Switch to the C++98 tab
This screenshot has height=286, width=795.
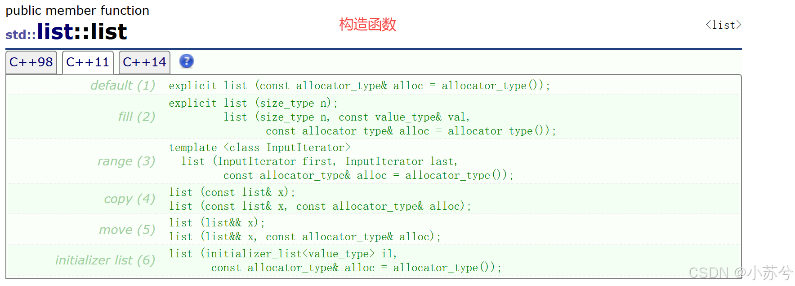pyautogui.click(x=31, y=62)
